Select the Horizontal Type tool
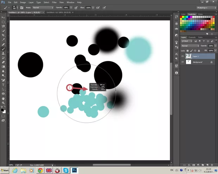Image resolution: width=218 pixels, height=174 pixels. [4, 85]
